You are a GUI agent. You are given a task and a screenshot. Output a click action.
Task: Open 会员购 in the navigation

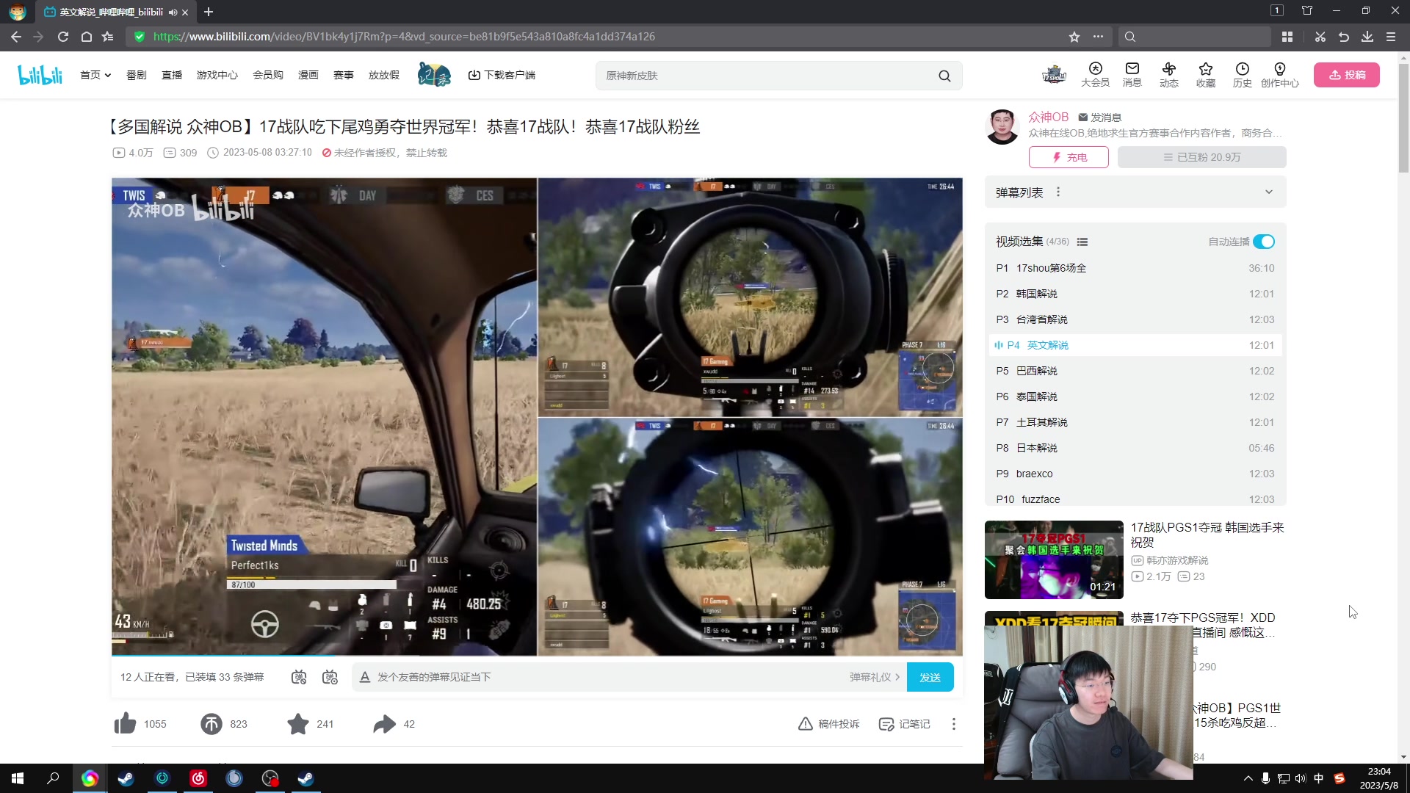tap(268, 75)
